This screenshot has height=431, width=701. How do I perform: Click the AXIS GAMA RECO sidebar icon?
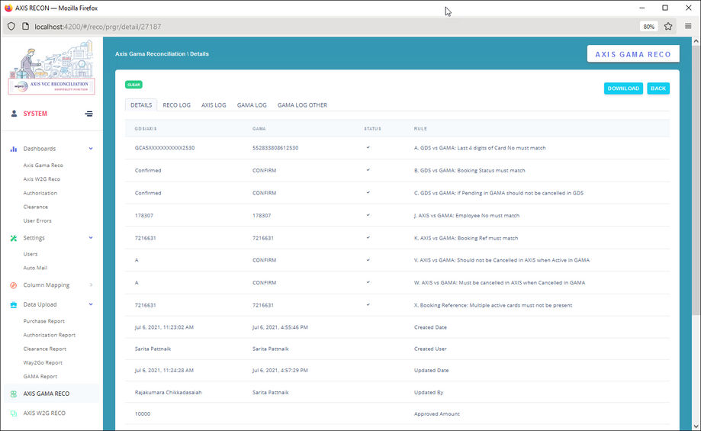coord(14,394)
